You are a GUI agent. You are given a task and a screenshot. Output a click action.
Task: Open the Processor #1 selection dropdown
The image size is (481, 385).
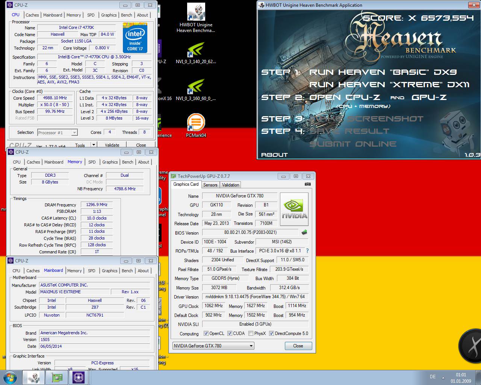click(x=57, y=133)
